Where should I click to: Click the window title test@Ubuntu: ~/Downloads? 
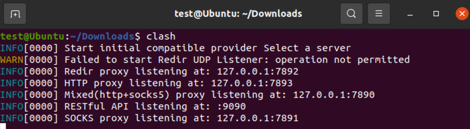click(x=238, y=14)
